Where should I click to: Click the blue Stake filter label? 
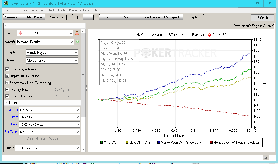point(14,124)
